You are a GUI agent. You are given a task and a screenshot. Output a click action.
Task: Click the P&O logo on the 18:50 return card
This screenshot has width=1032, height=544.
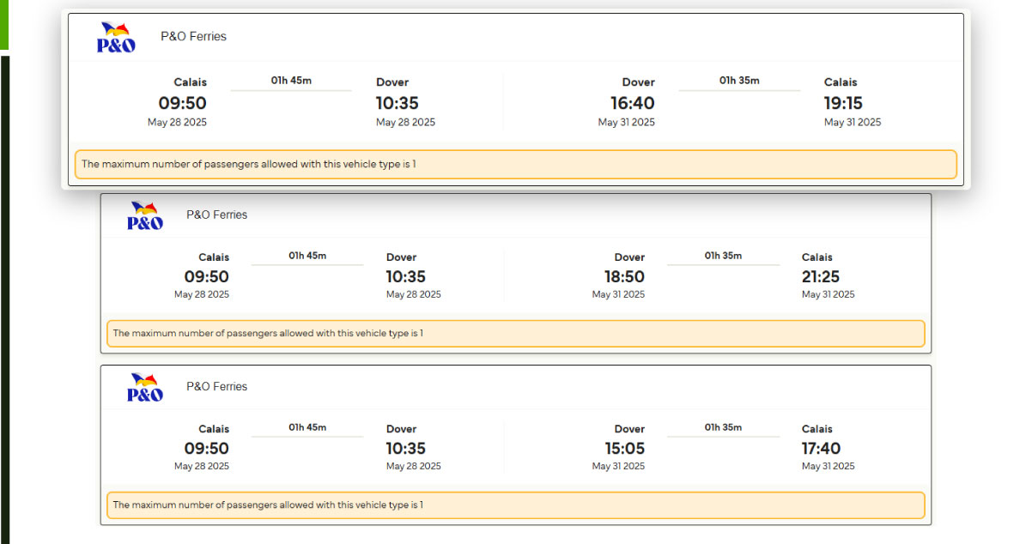145,216
